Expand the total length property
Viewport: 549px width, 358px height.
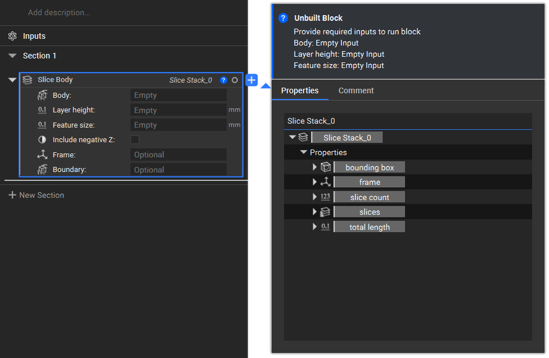314,227
